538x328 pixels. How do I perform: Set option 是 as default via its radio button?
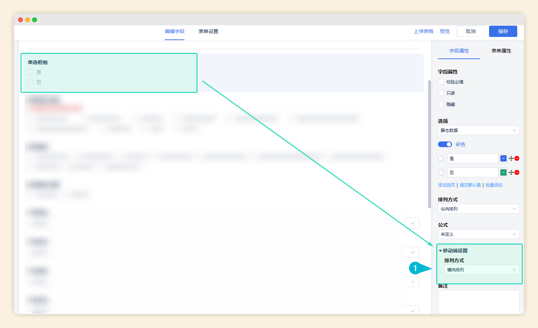pyautogui.click(x=441, y=158)
